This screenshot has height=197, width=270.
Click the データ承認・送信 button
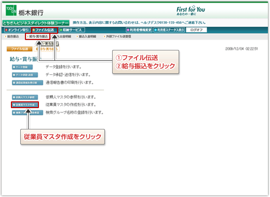pos(25,75)
